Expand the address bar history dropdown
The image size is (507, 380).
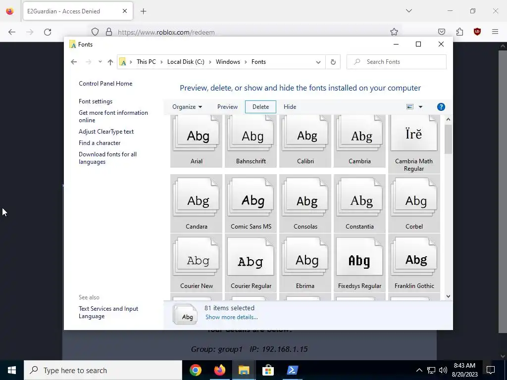pyautogui.click(x=318, y=62)
